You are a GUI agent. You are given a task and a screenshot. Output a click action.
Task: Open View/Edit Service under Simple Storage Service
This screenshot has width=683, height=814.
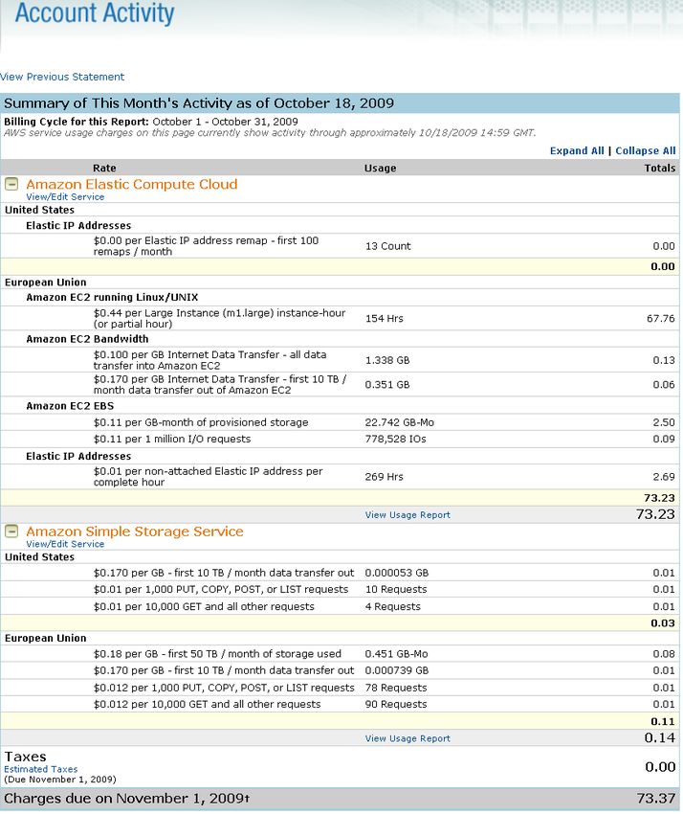click(65, 544)
